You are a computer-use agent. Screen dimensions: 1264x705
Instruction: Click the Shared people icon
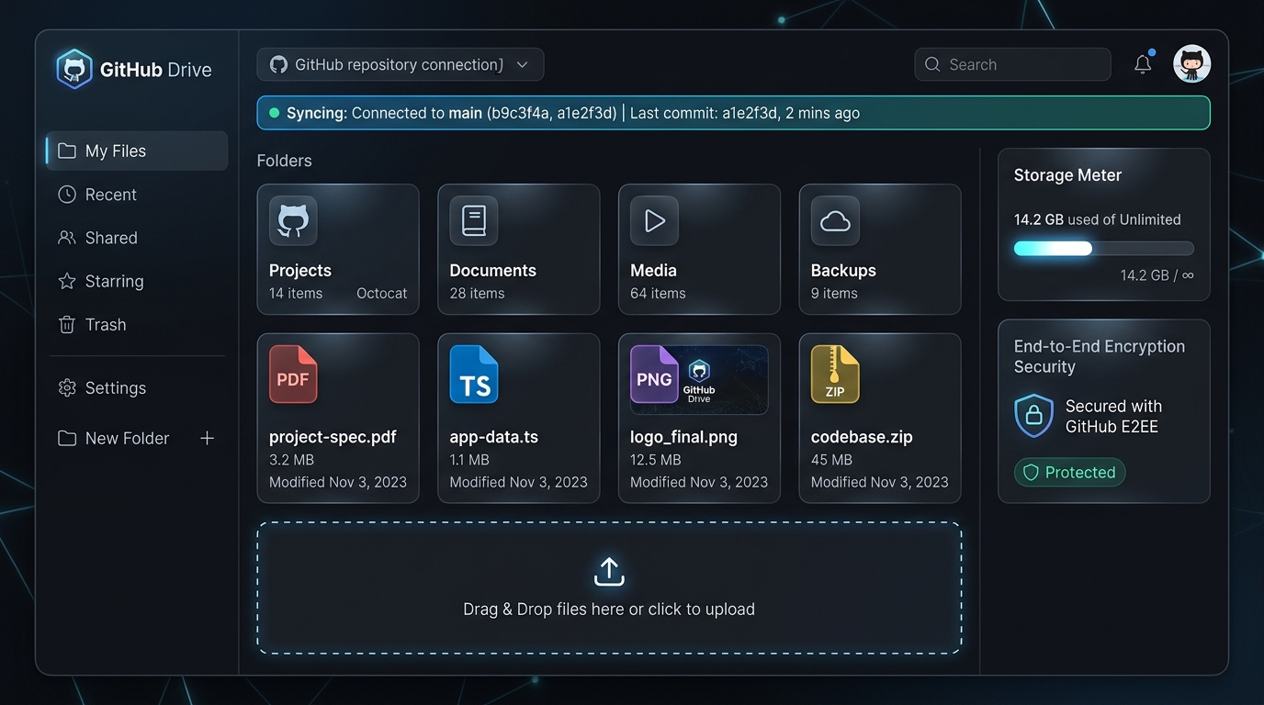[67, 238]
